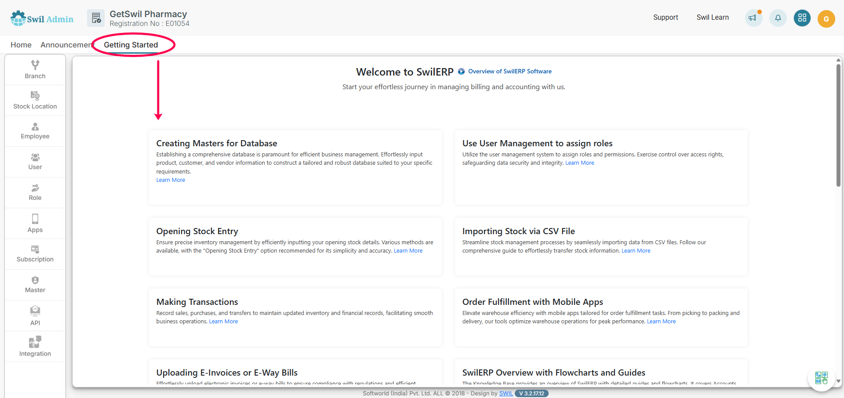Learn More under Importing Stock via CSV
Screen dimensions: 844x398
636,251
